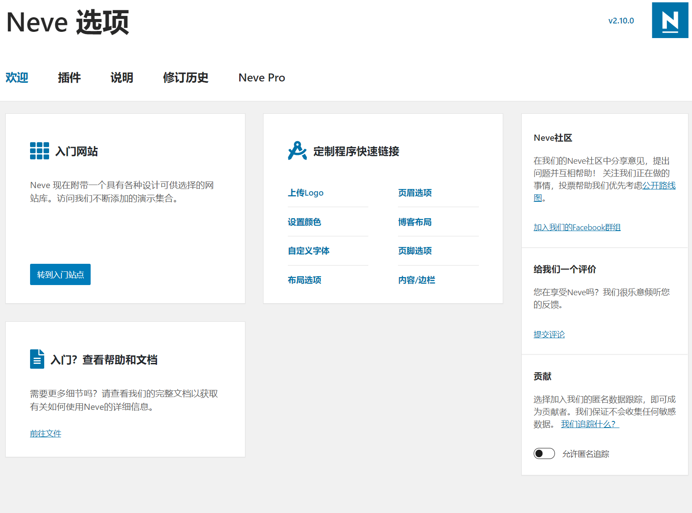Screen dimensions: 692x513
Task: Open the Neve Pro tab
Action: 262,77
